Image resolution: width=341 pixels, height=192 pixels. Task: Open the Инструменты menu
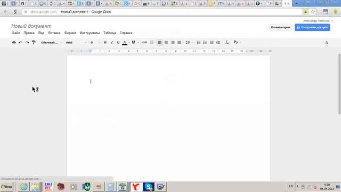[x=90, y=33]
